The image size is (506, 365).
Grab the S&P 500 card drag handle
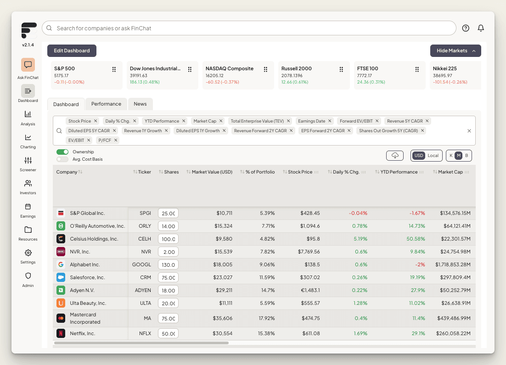click(x=114, y=69)
